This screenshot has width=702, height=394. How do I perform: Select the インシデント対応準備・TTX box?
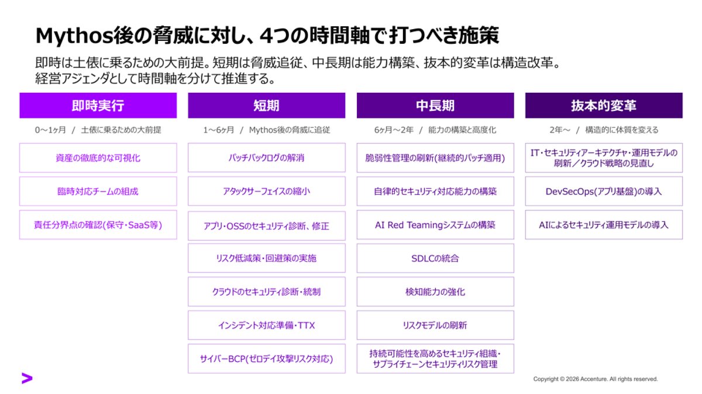pos(266,325)
